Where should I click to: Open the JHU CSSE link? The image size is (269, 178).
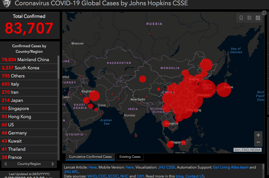(x=167, y=167)
